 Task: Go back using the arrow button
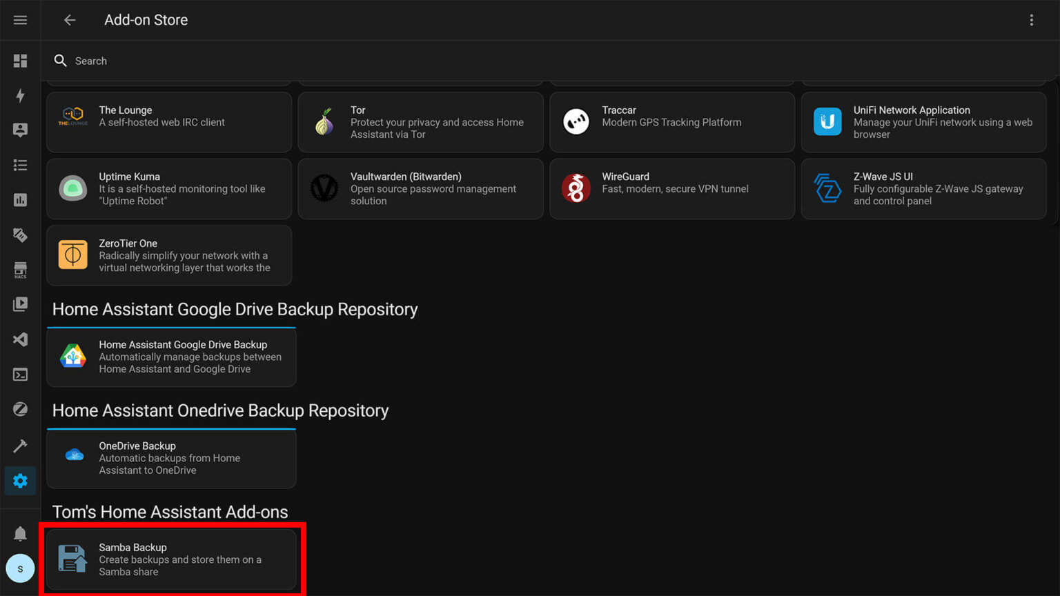(70, 20)
